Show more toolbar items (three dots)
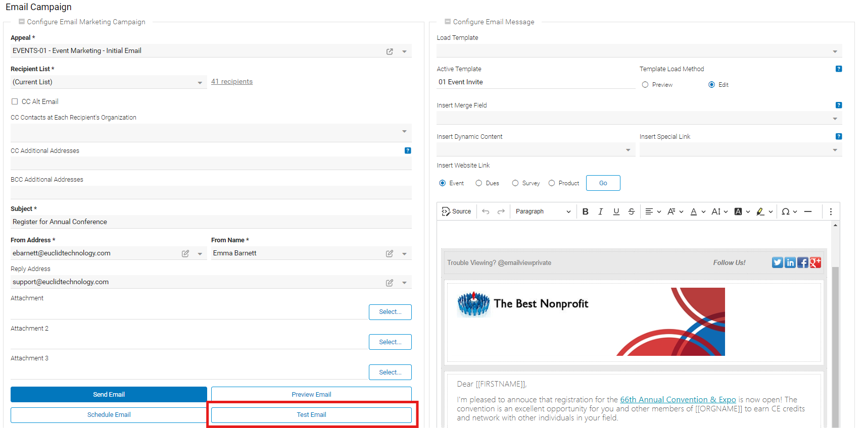 [x=831, y=211]
